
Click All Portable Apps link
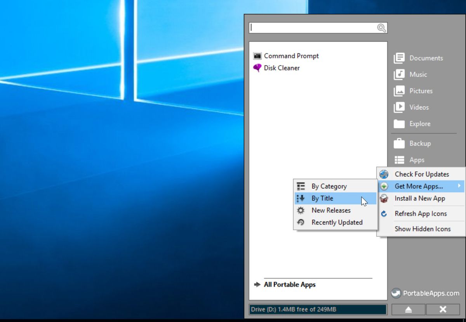(x=289, y=284)
